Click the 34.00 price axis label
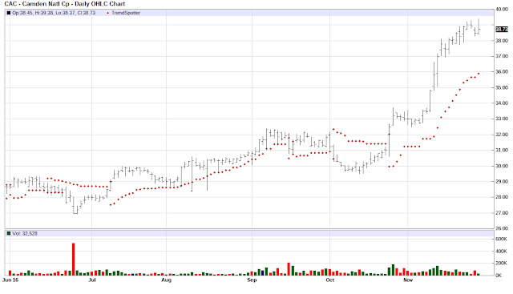The height and width of the screenshot is (294, 513). coord(502,103)
